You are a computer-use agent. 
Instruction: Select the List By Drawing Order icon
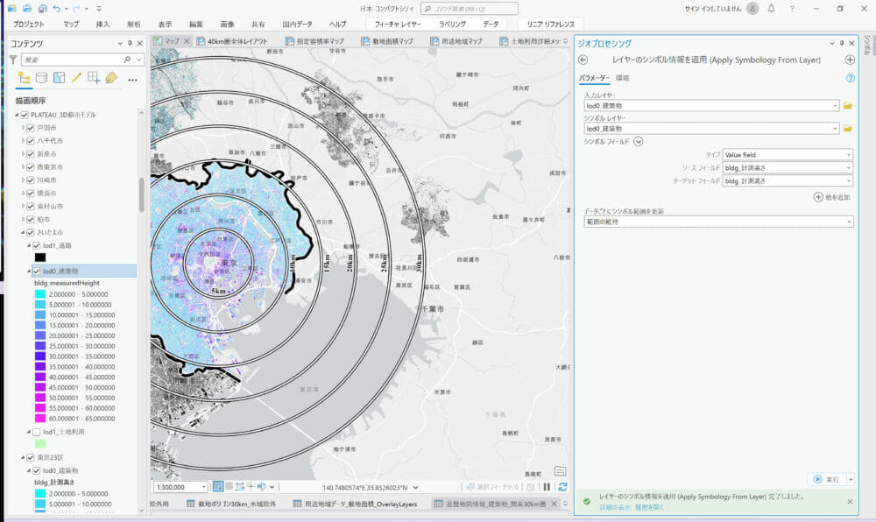(x=24, y=78)
